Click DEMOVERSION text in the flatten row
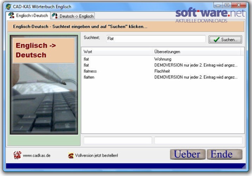The width and height of the screenshot is (252, 176). [196, 77]
